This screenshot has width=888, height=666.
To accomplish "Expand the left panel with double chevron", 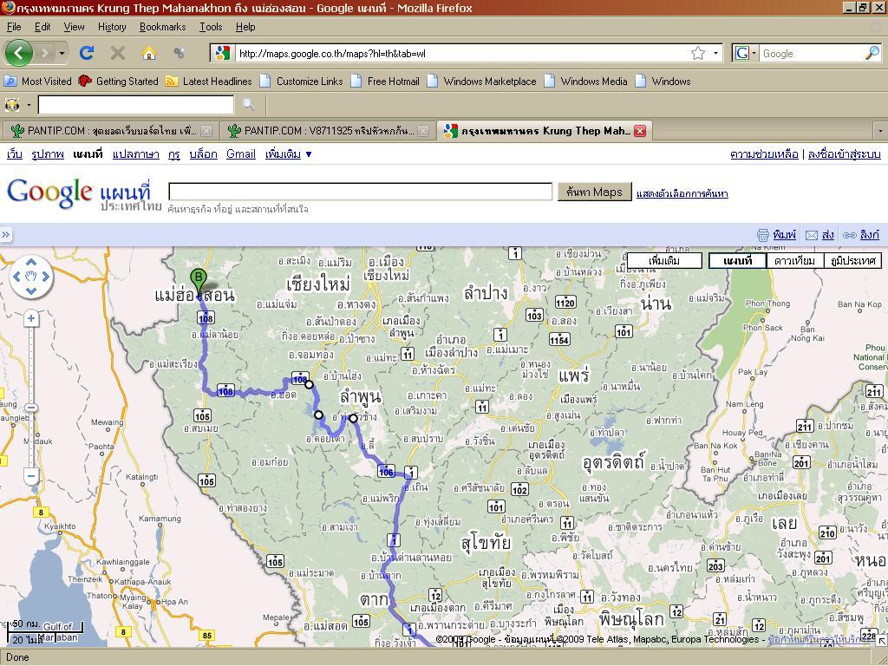I will [6, 234].
